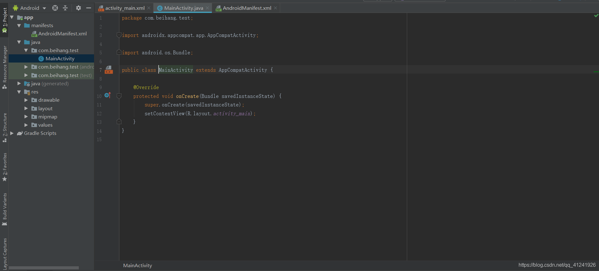Close the AndroidManifest.xml tab
Image resolution: width=599 pixels, height=271 pixels.
pos(275,8)
